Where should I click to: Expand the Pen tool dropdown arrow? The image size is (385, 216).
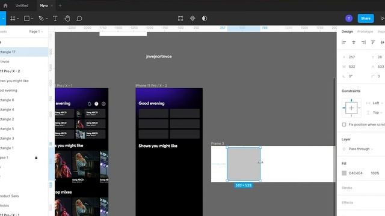47,19
